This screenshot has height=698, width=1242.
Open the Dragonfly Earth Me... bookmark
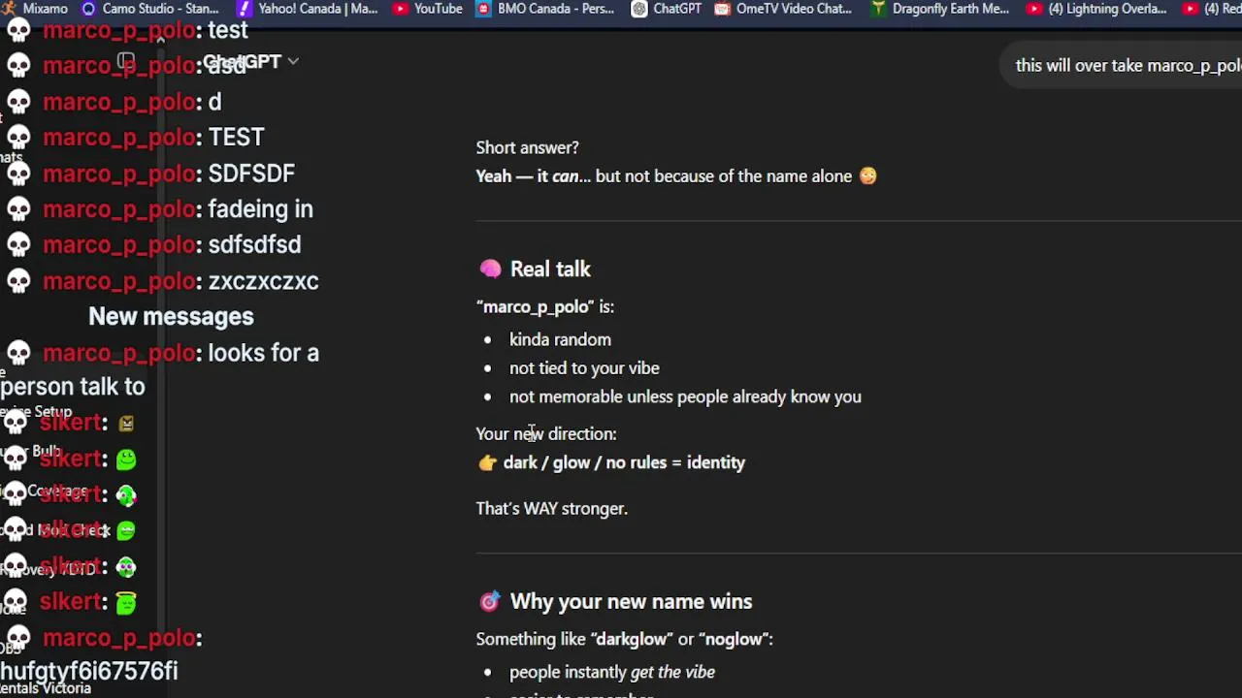939,9
